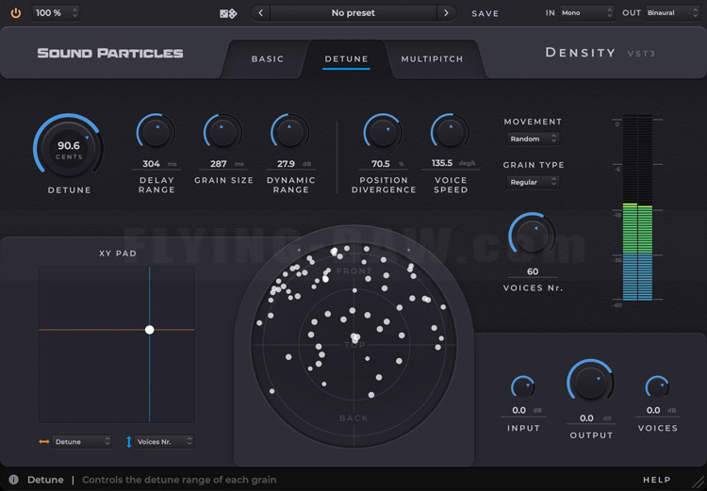Image resolution: width=707 pixels, height=491 pixels.
Task: Open the Grain Type Regular dropdown
Action: pos(533,182)
